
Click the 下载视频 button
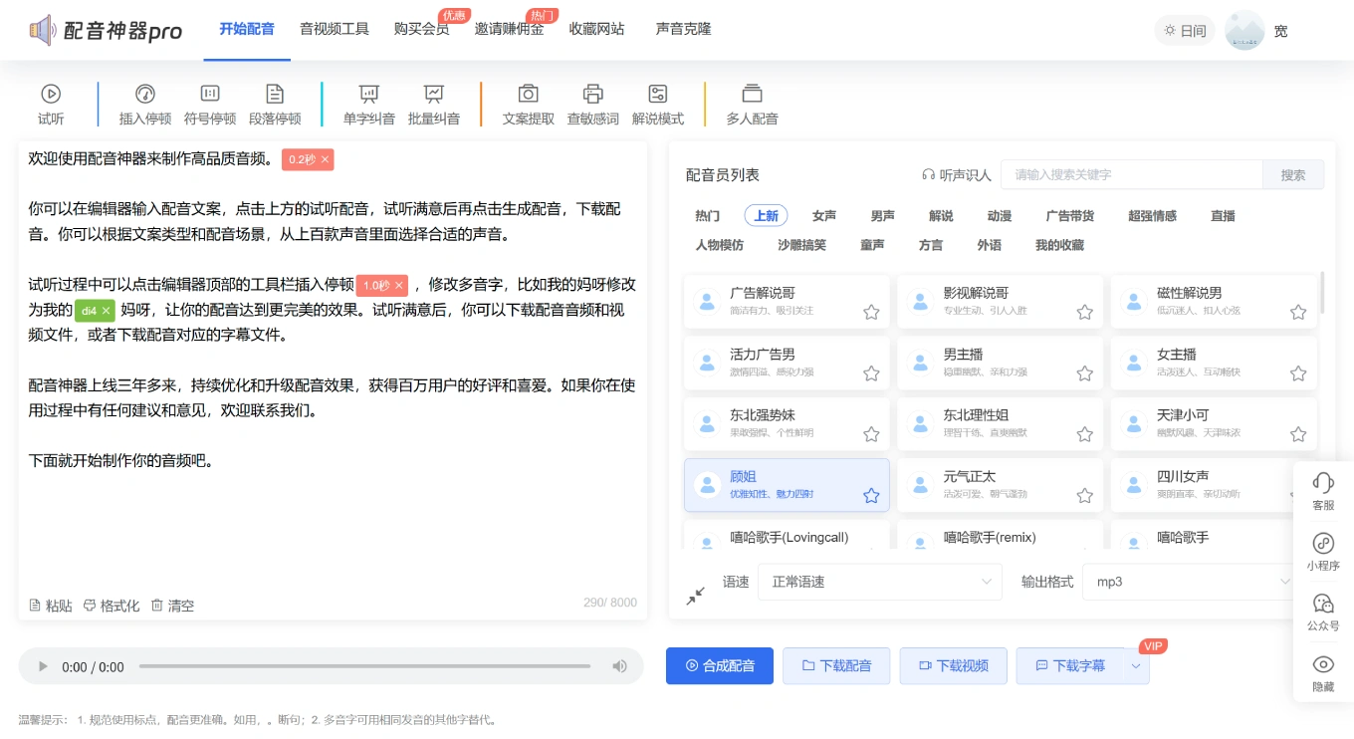pos(953,666)
